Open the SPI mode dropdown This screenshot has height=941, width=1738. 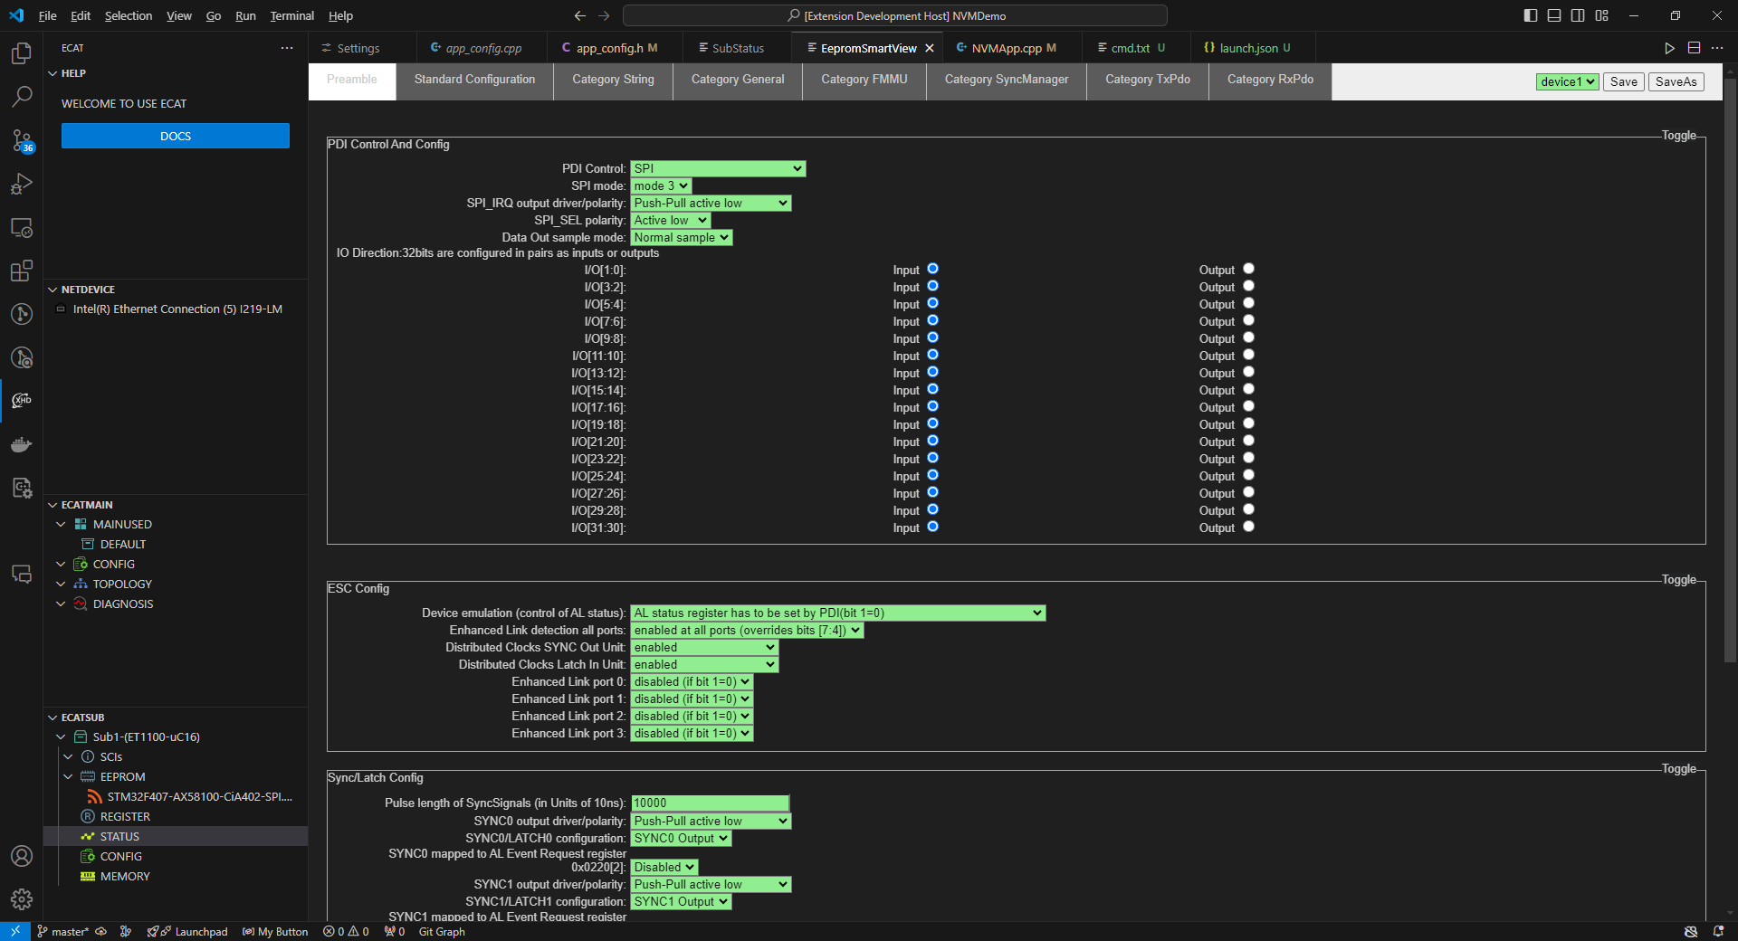tap(661, 185)
